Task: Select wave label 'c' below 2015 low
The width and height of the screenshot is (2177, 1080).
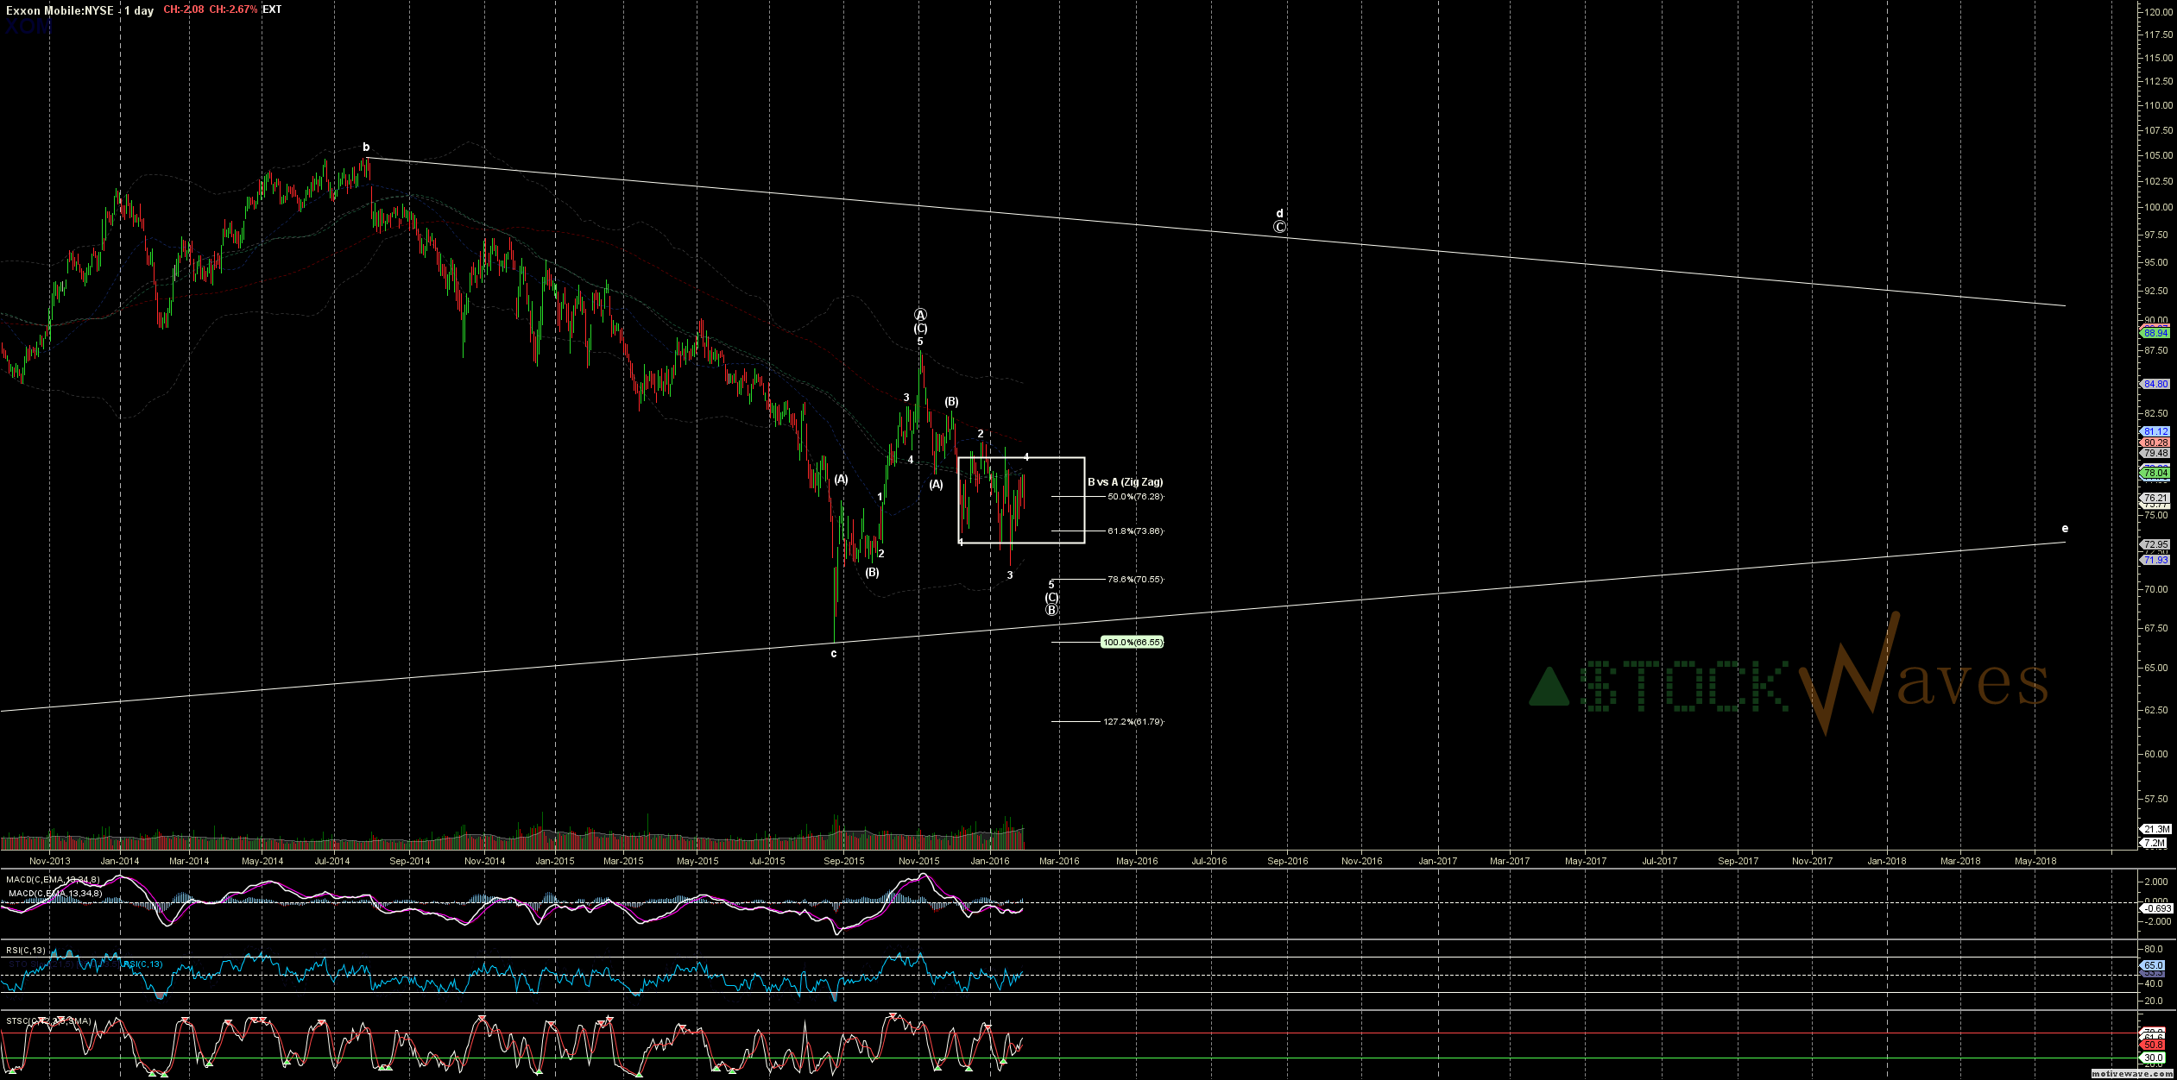Action: coord(834,654)
